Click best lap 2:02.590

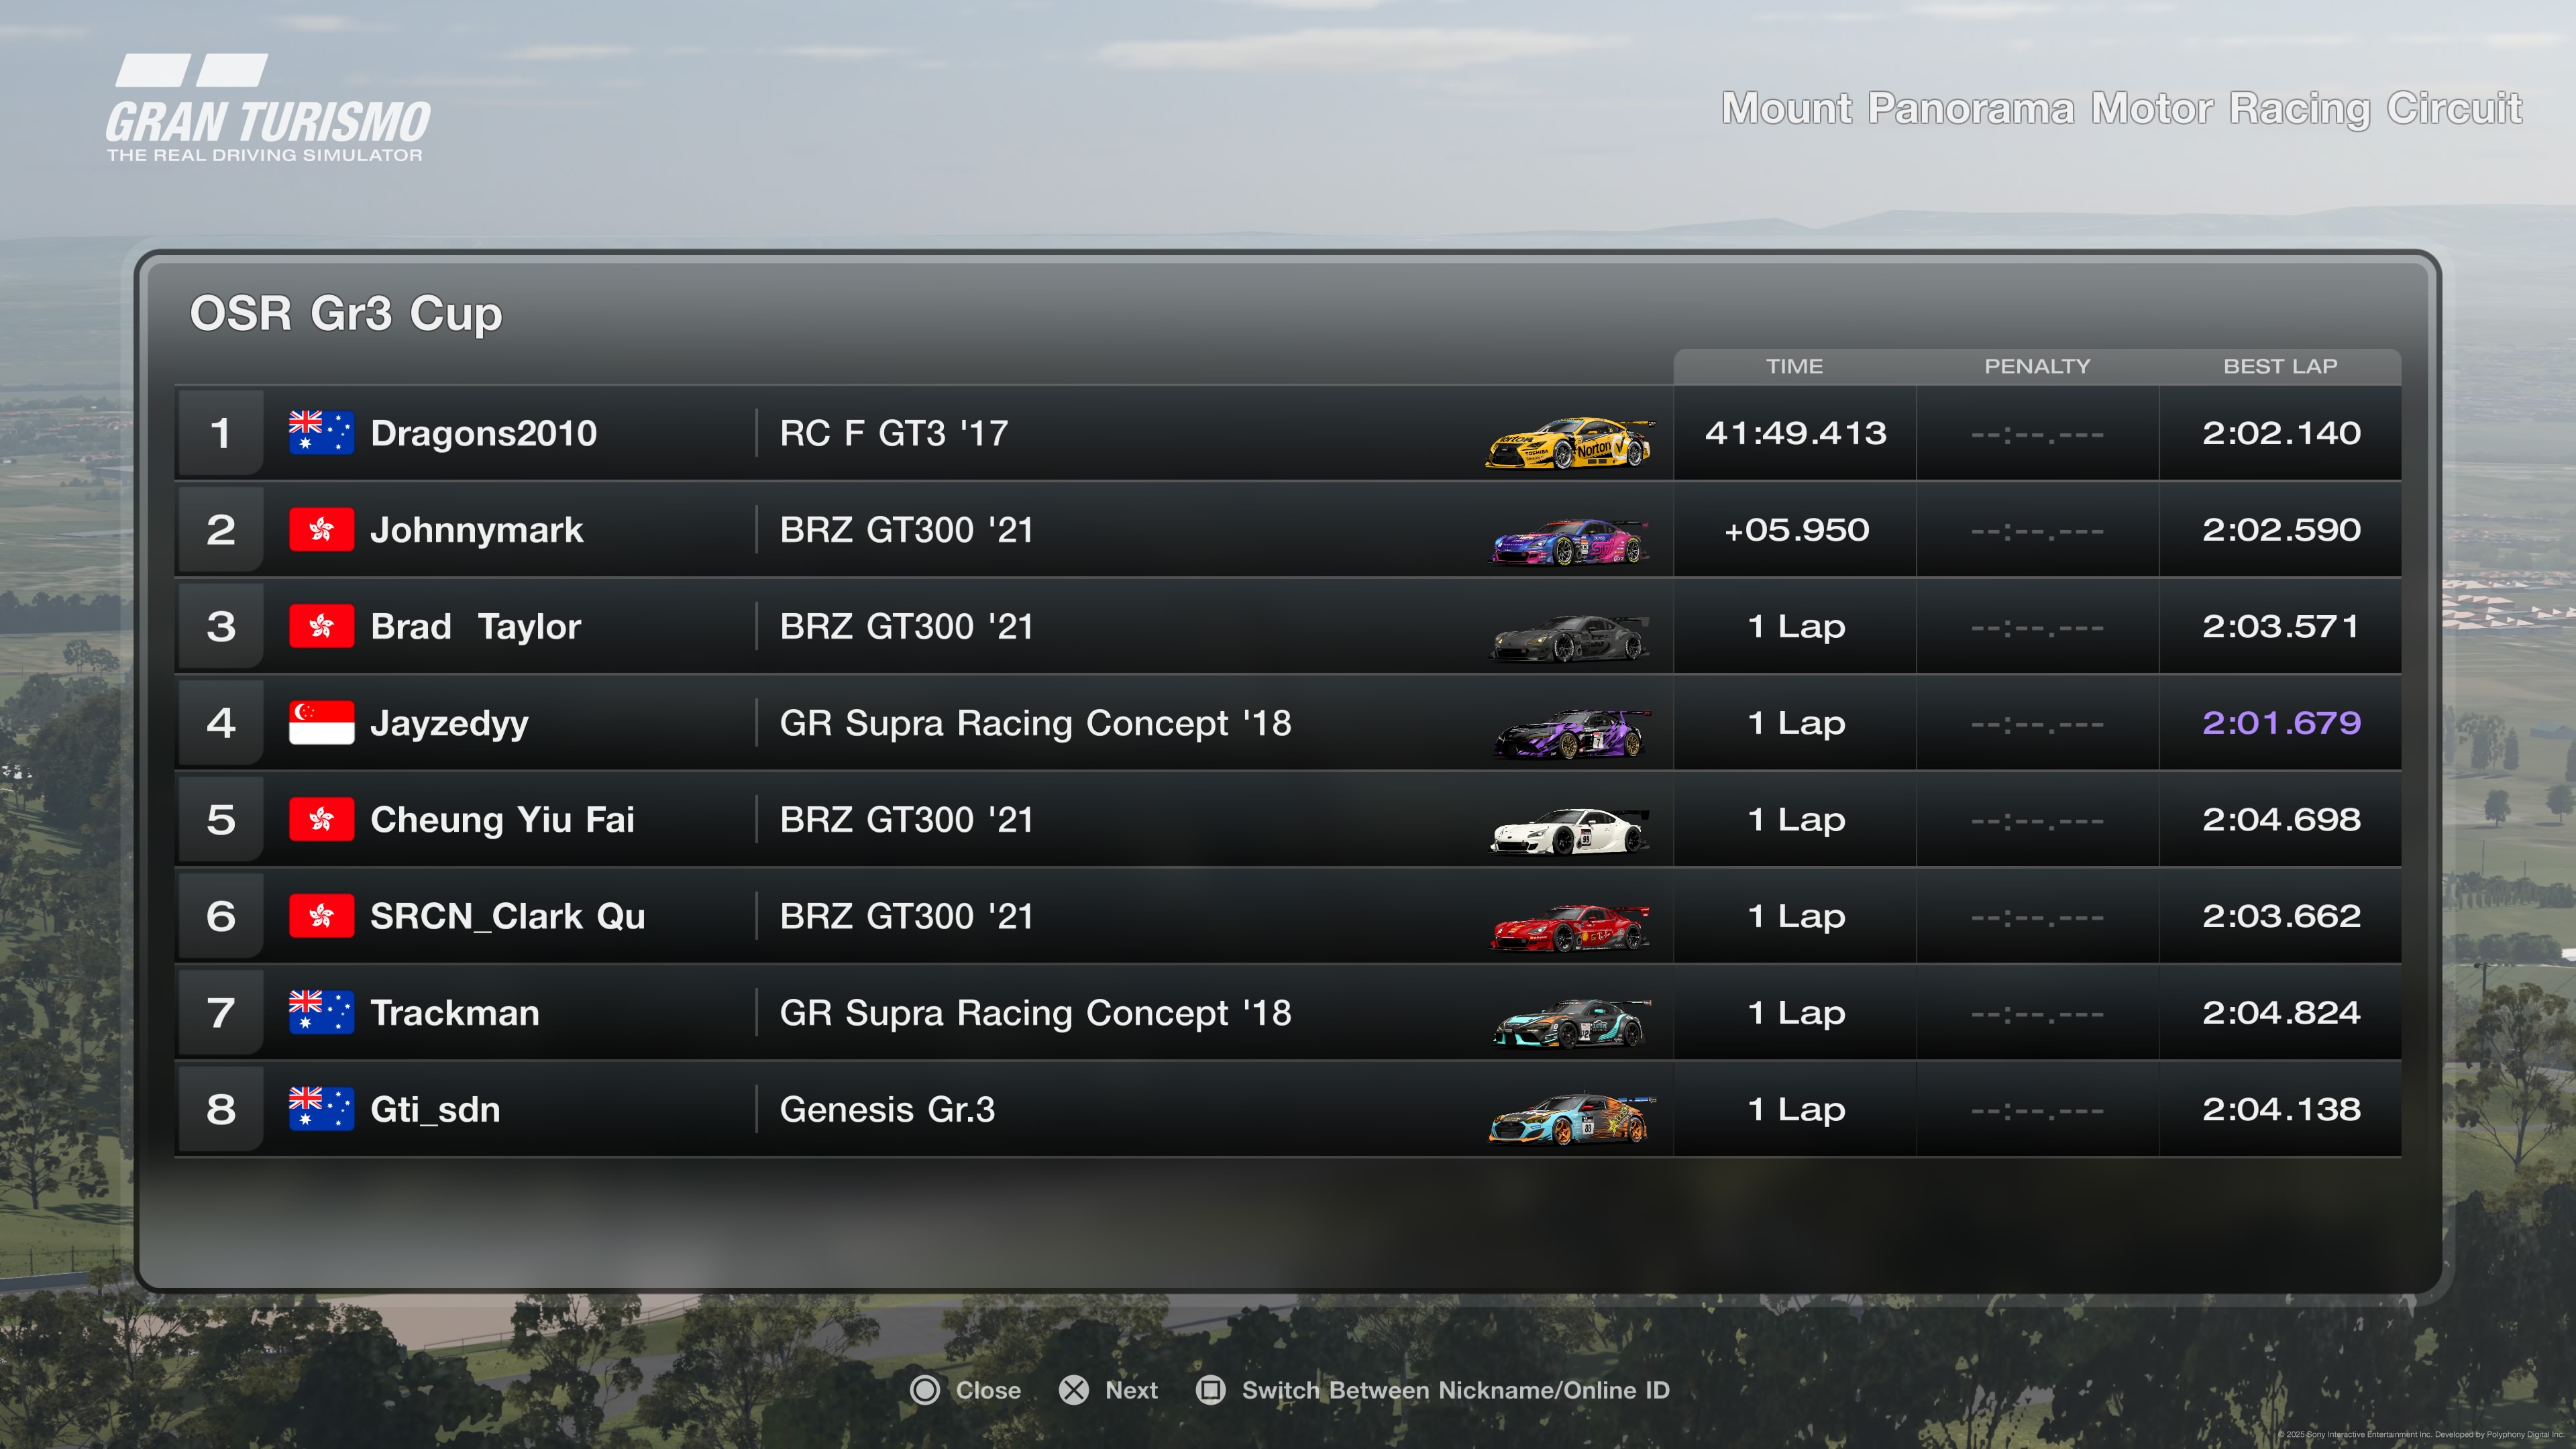pyautogui.click(x=2281, y=530)
